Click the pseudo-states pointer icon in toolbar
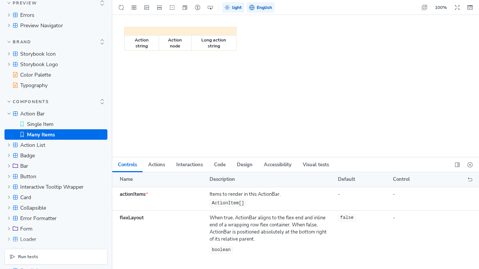This screenshot has height=269, width=479. [210, 7]
